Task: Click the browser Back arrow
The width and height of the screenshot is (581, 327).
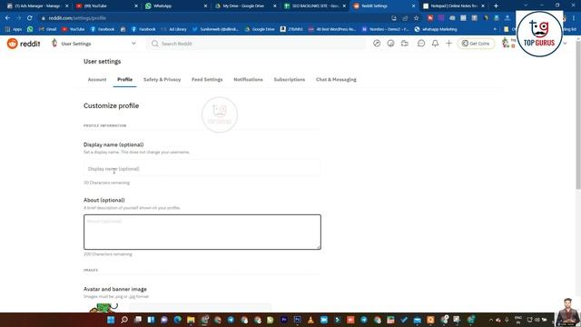Action: pos(8,18)
